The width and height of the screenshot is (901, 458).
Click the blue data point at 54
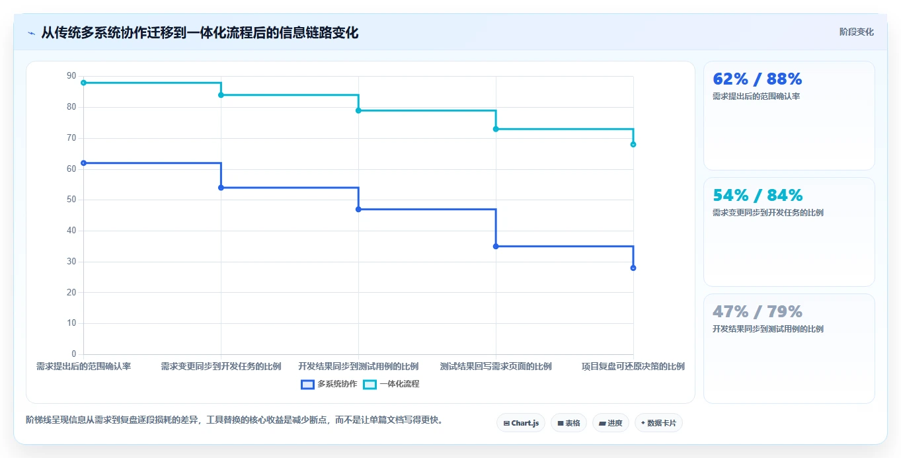click(x=221, y=188)
